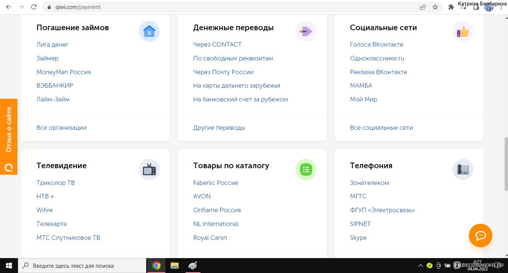
Task: Choose transfer 'Через Почту России'
Action: [223, 72]
